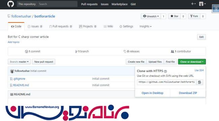The height and width of the screenshot is (121, 219).
Task: Click Add topics link
Action: [x=13, y=42]
